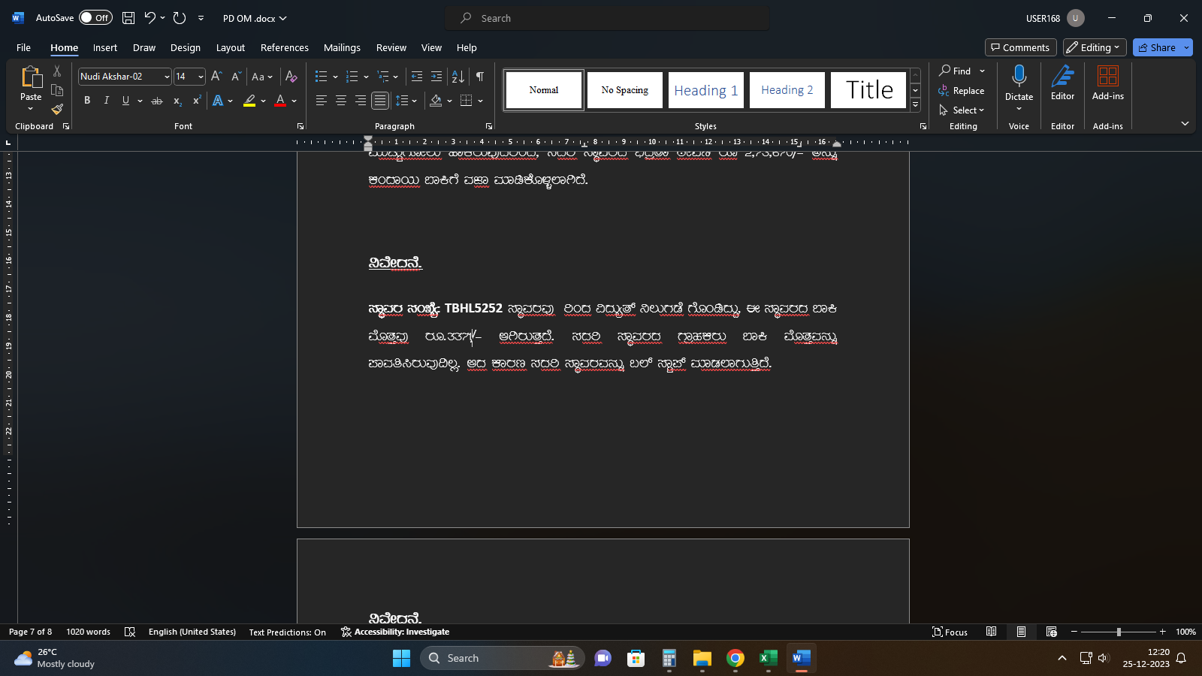Click the Save icon in title bar
Image resolution: width=1202 pixels, height=676 pixels.
[128, 18]
